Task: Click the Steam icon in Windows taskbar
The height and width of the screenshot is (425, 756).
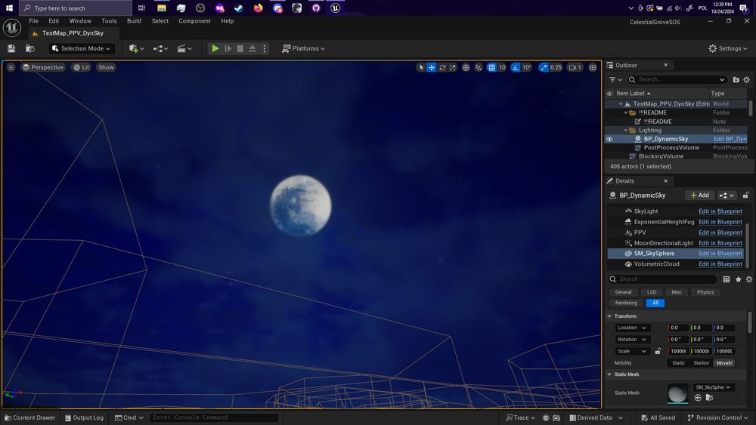Action: (239, 8)
